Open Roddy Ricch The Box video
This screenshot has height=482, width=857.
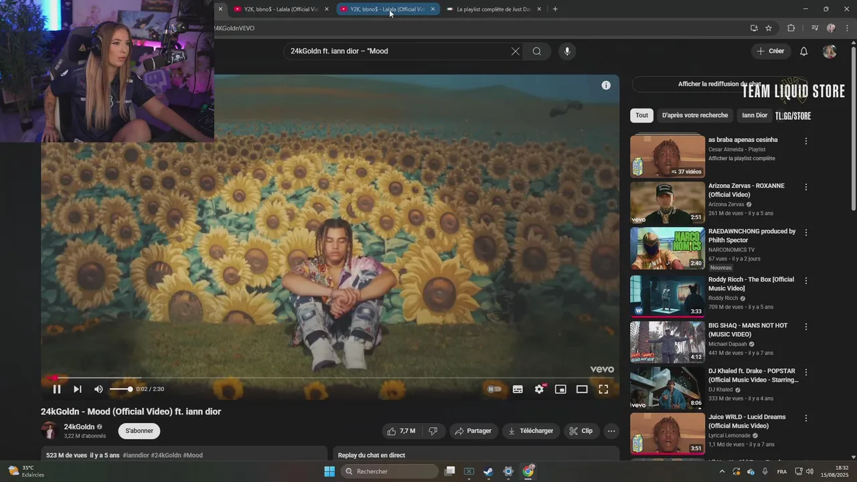(668, 295)
